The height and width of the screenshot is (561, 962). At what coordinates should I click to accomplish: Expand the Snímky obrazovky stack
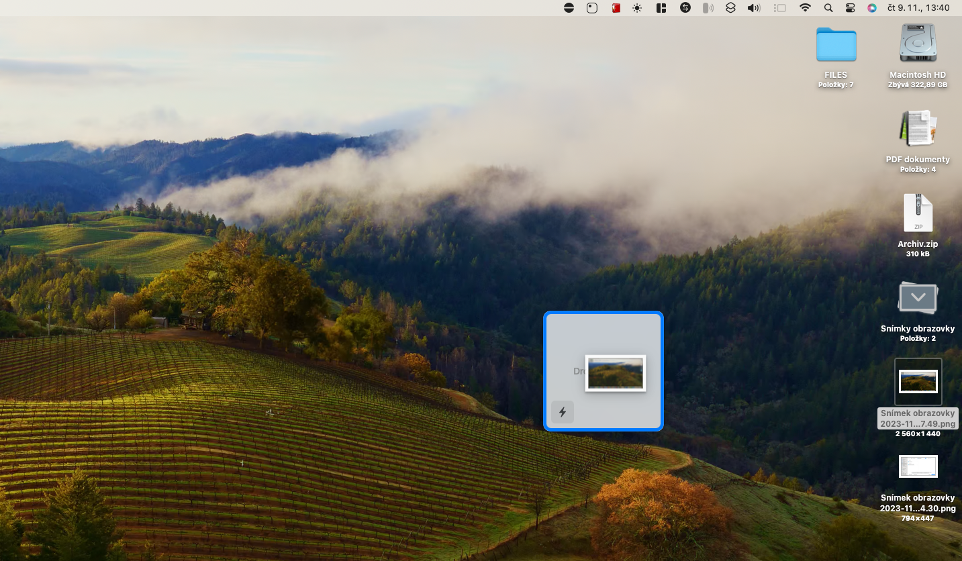point(918,298)
